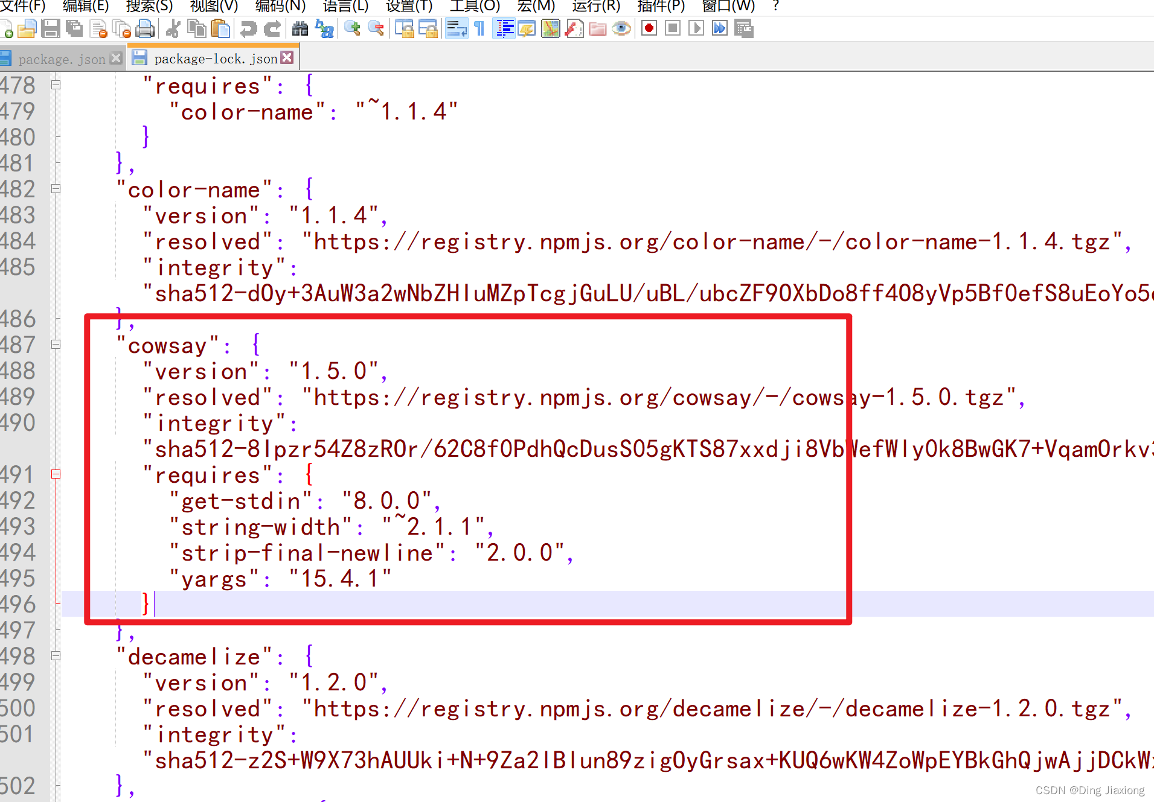Click the Stop recording square icon

673,28
